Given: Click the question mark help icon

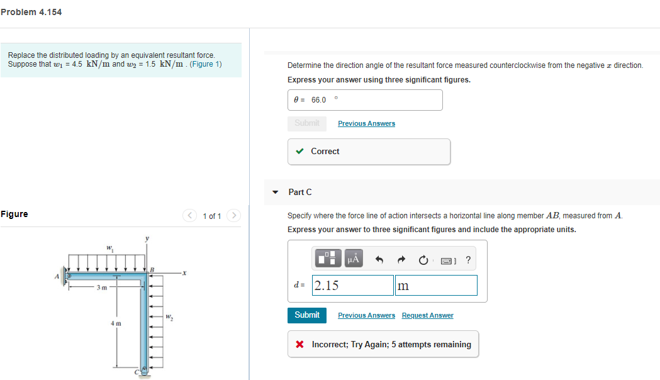Looking at the screenshot, I should [467, 259].
